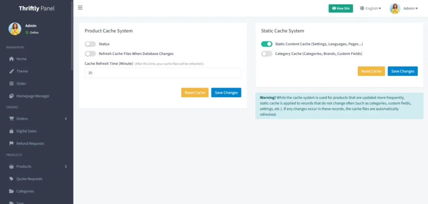This screenshot has width=428, height=204.
Task: Open the Admin user dropdown
Action: point(405,8)
